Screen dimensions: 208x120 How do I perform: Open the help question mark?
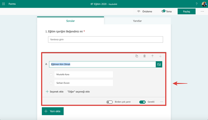coord(197,4)
